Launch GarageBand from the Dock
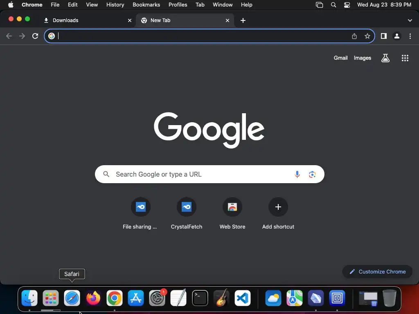Screen dimensions: 419x314 pyautogui.click(x=221, y=298)
